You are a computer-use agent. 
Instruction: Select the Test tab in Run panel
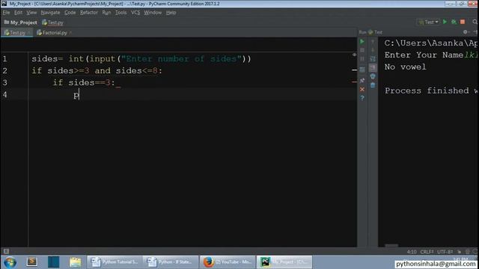(x=376, y=32)
